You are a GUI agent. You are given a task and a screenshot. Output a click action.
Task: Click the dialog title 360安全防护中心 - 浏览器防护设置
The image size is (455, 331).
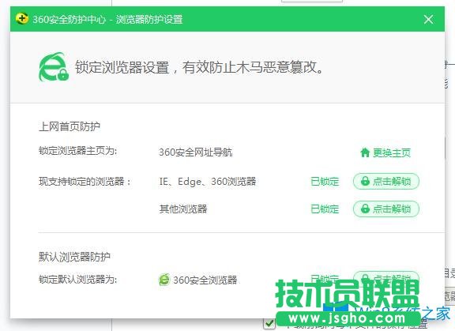pos(107,20)
